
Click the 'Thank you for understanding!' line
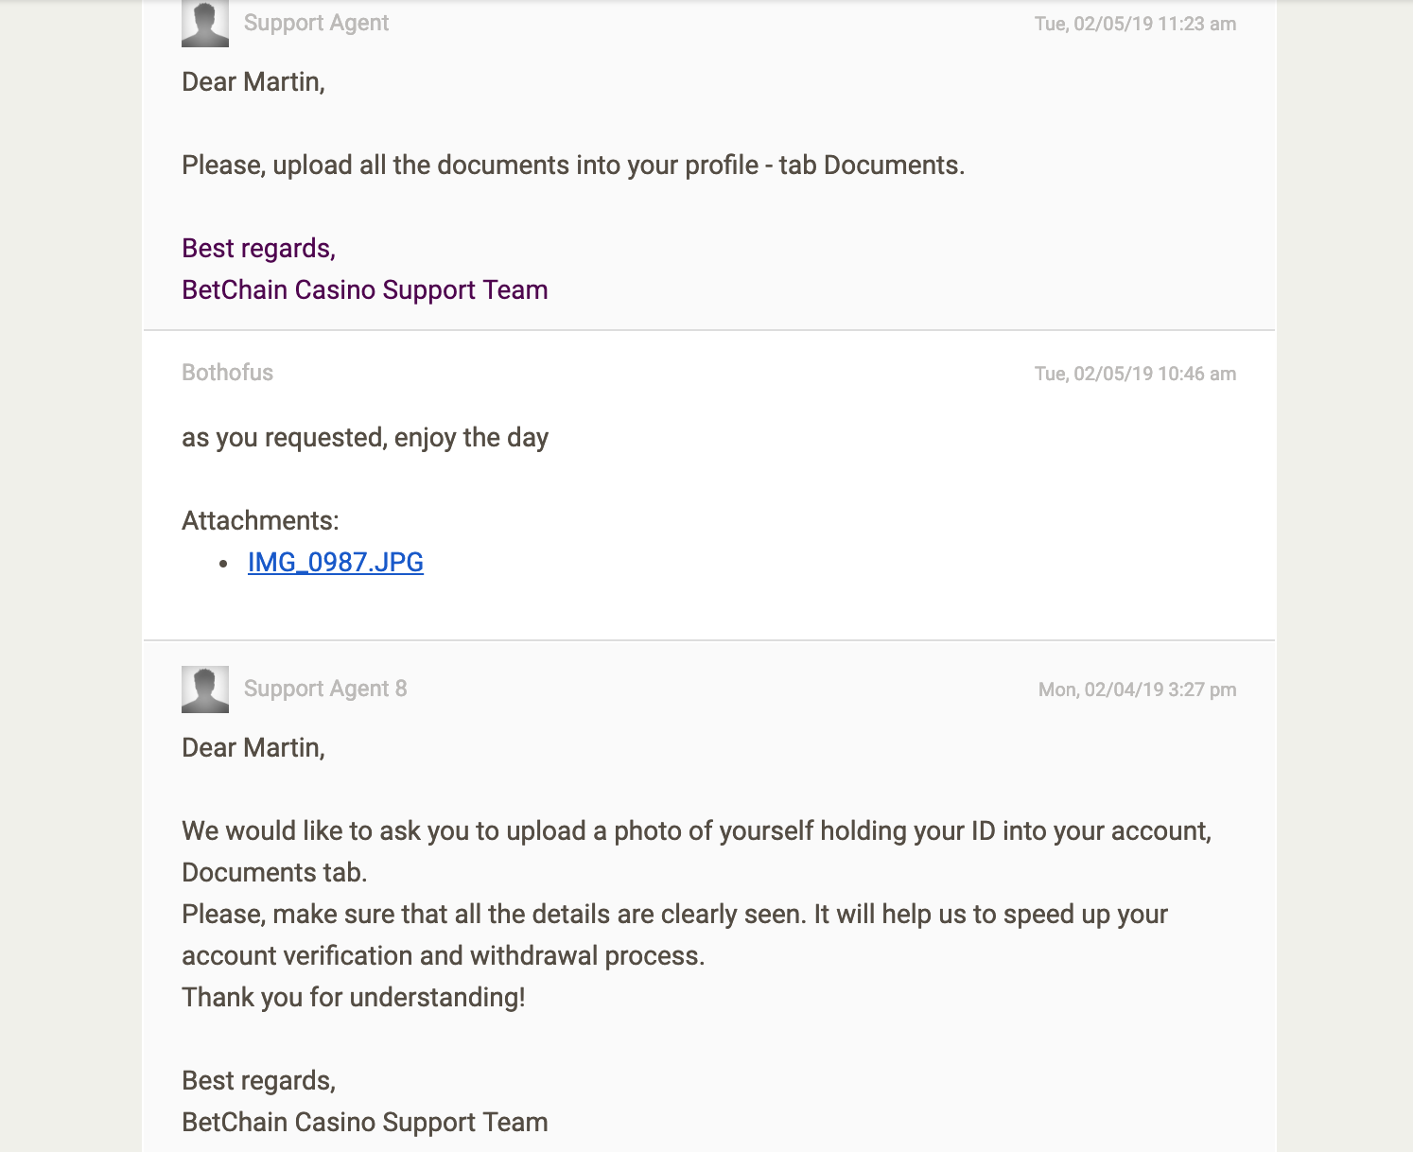(353, 998)
